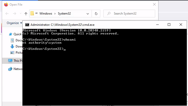The image size is (188, 106).
Task: Select System32 in the breadcrumb path
Action: 64,14
